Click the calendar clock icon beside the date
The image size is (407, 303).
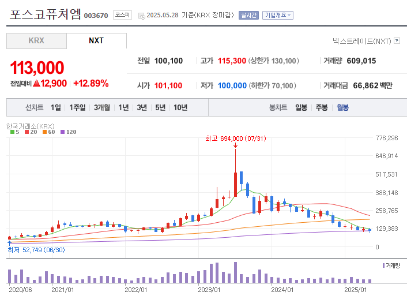pyautogui.click(x=141, y=16)
